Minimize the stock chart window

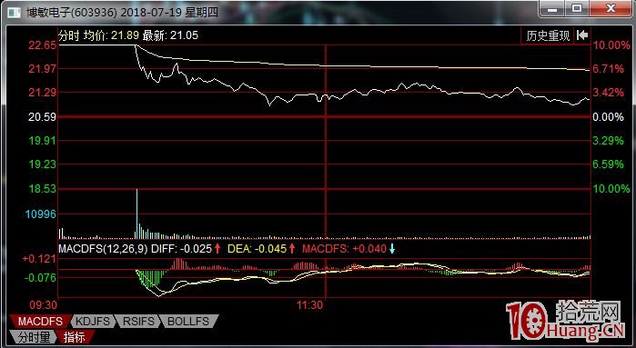pyautogui.click(x=551, y=8)
